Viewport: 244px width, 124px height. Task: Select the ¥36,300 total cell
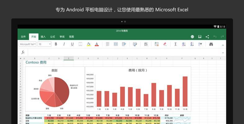[x=167, y=121]
